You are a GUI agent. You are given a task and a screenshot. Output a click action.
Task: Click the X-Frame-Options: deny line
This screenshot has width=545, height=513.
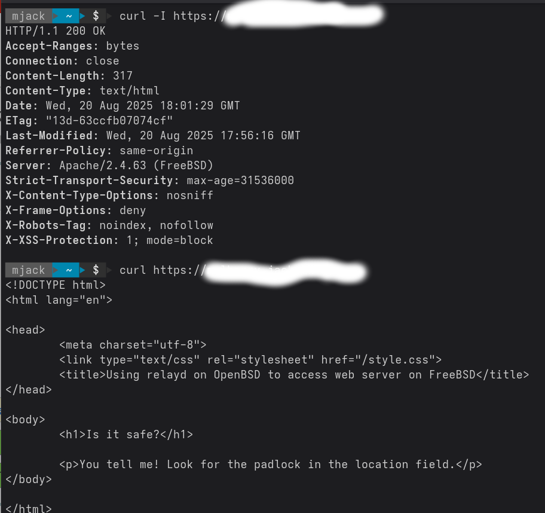[x=76, y=210]
